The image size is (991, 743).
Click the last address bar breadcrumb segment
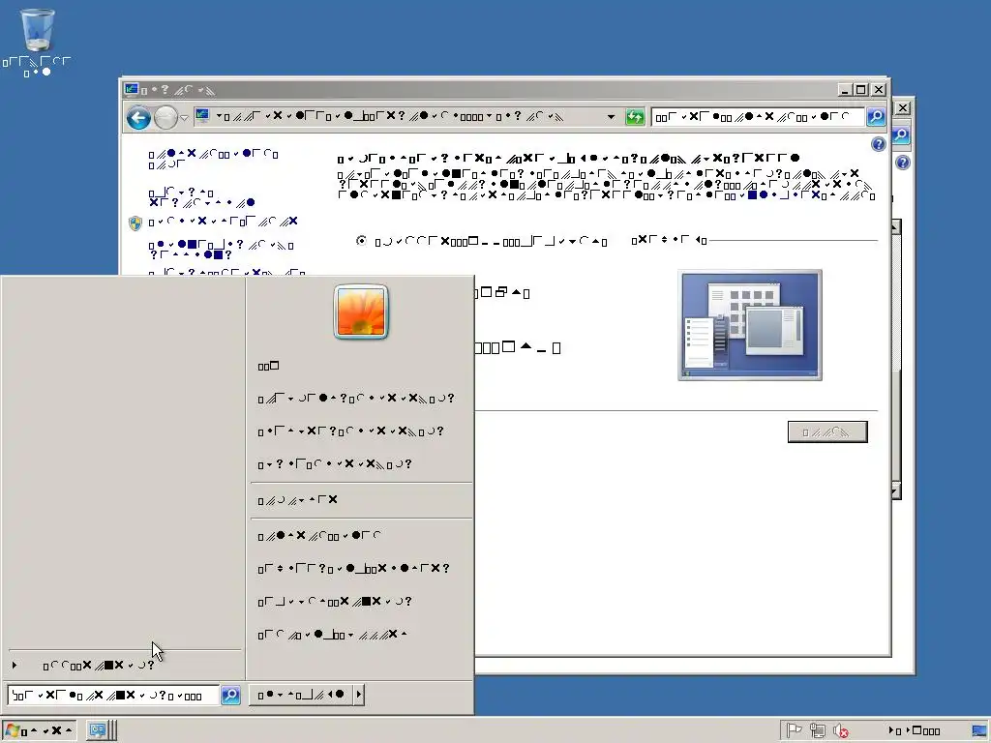(x=529, y=117)
